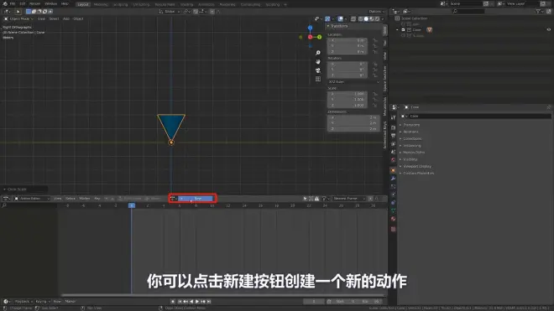Click the Dimensions X value field
Screen dimensions: 554x311
[353, 117]
